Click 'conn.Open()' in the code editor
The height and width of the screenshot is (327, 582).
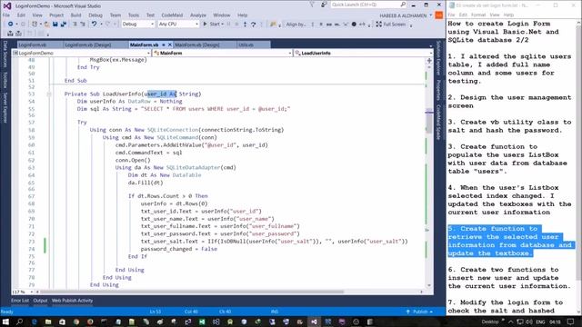[133, 160]
